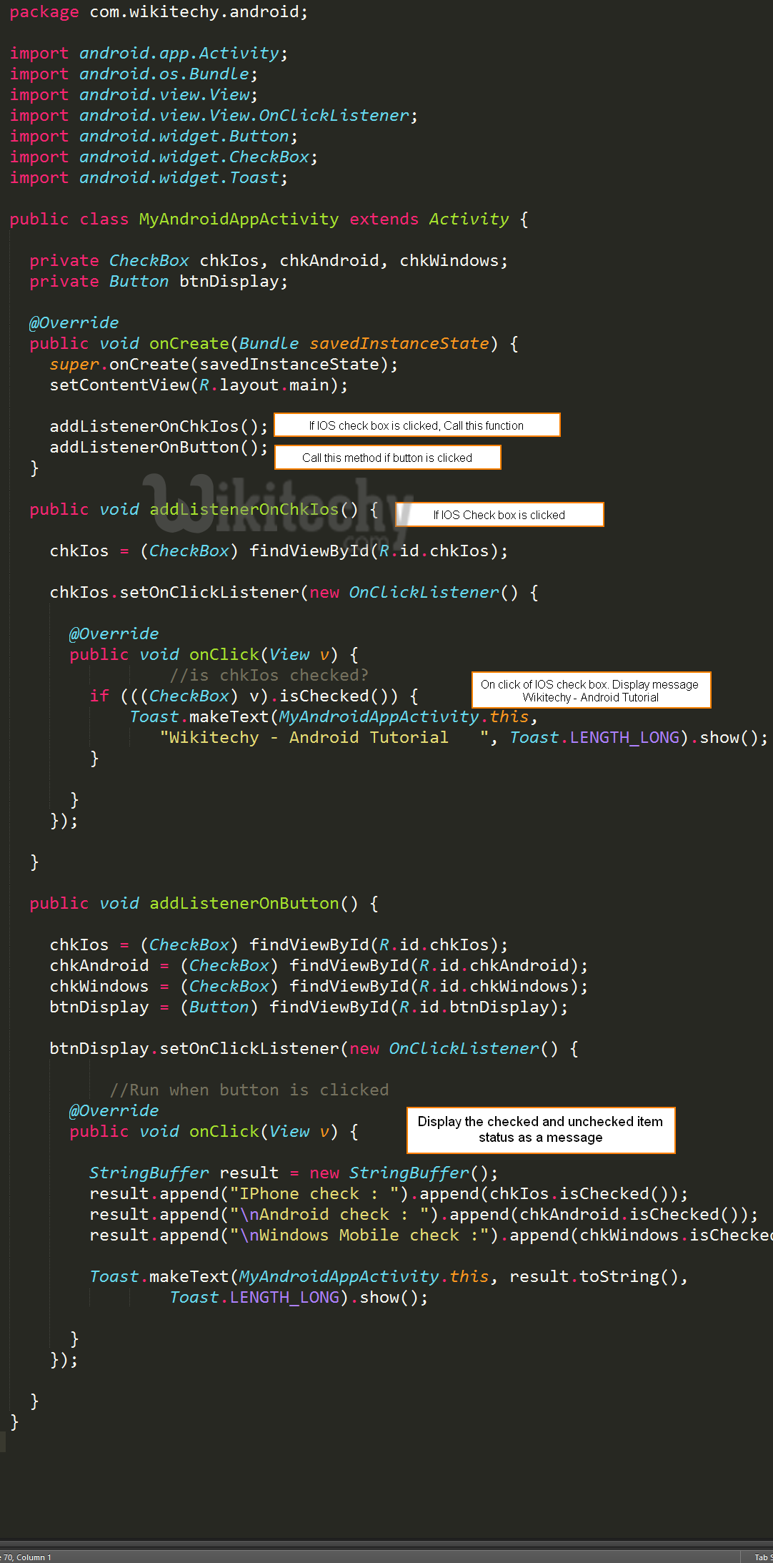Click the onCreate(Bundle savedInstanceState) method signature
773x1563 pixels.
pos(274,344)
